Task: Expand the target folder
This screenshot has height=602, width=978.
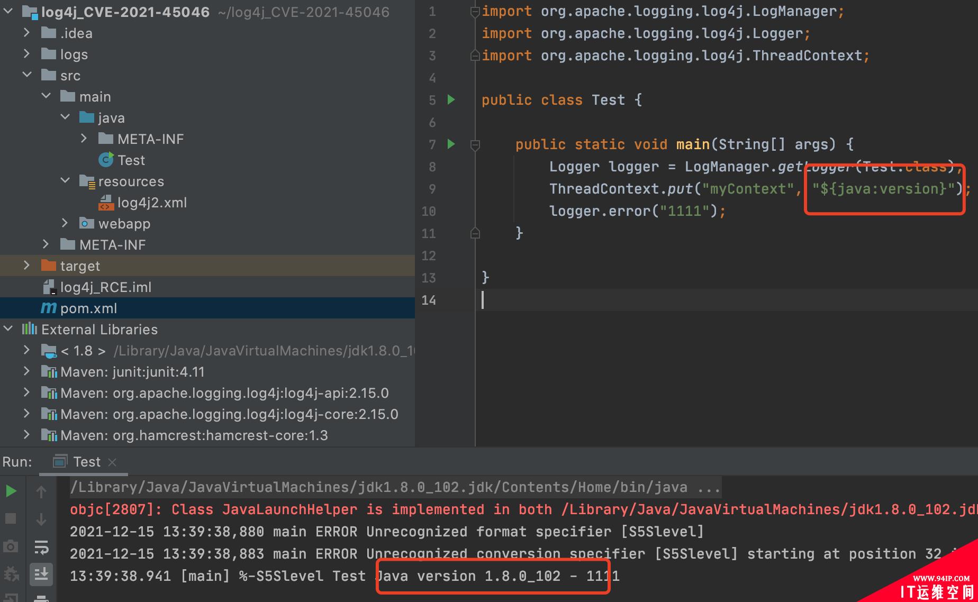Action: [26, 266]
